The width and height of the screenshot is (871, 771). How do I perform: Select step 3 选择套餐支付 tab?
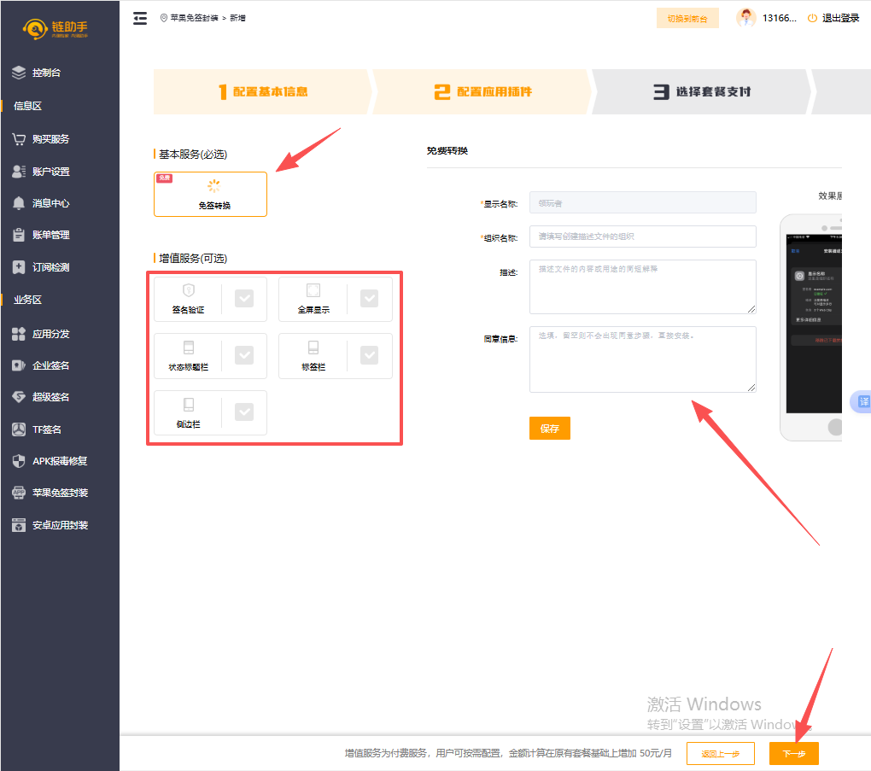coord(702,91)
